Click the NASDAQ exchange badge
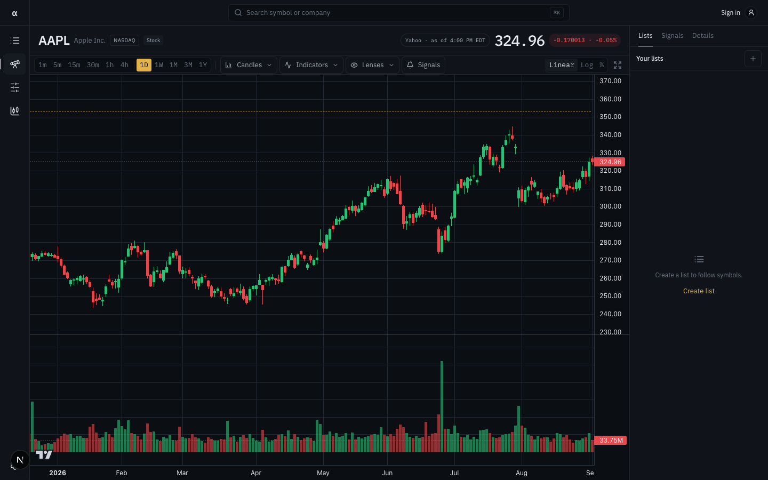 point(124,41)
